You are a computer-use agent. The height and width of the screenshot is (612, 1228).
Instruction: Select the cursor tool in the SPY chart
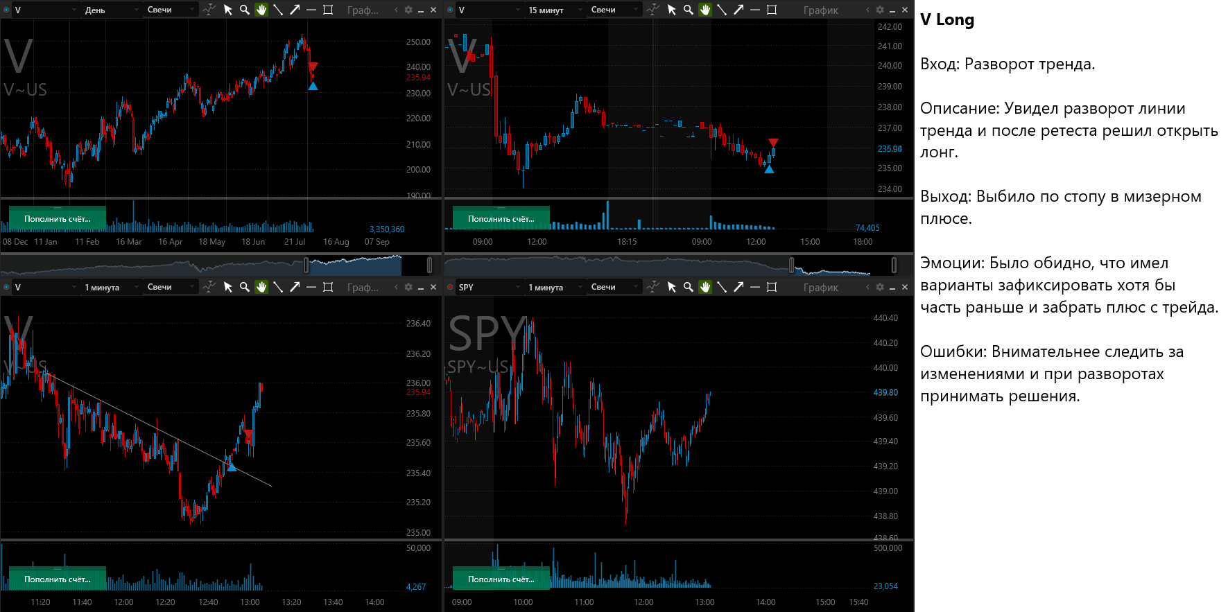coord(672,287)
